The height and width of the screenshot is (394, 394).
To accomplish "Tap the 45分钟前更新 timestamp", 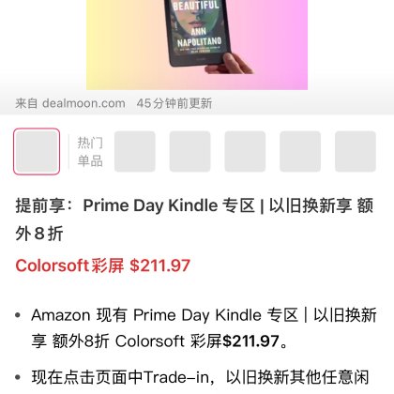I will 174,103.
